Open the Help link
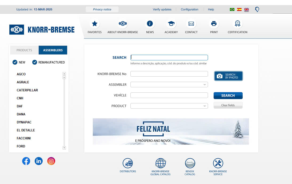This screenshot has width=292, height=184. click(211, 9)
